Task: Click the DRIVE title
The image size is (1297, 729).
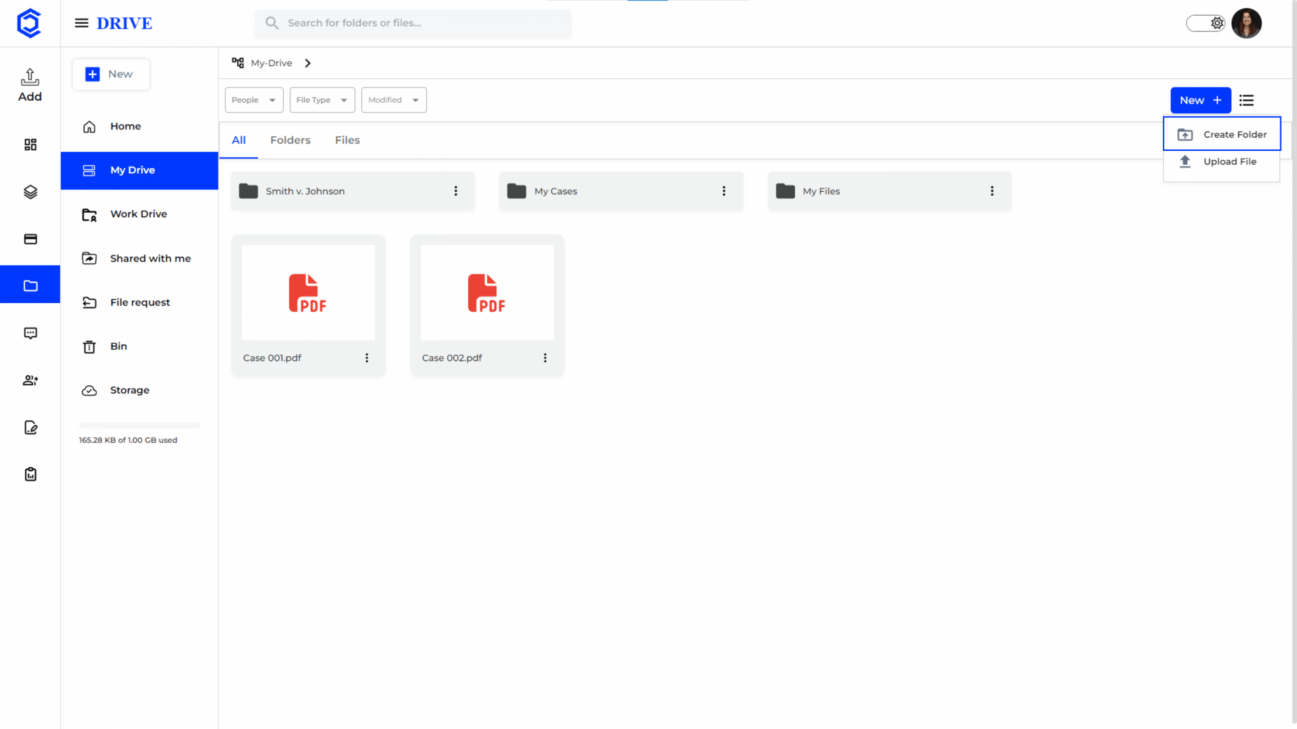Action: click(124, 23)
